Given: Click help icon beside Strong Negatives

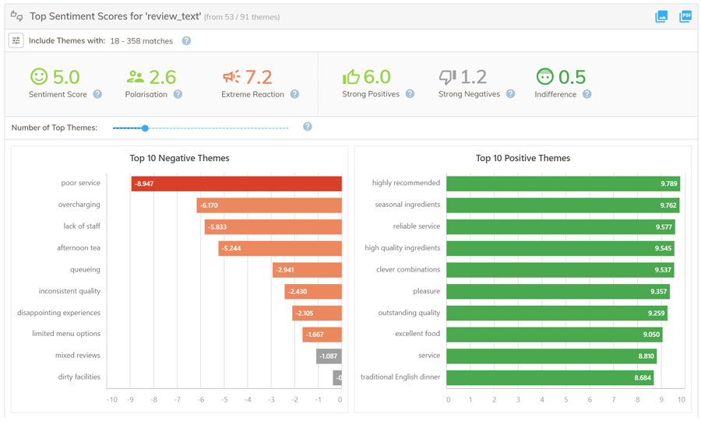Looking at the screenshot, I should click(x=510, y=93).
